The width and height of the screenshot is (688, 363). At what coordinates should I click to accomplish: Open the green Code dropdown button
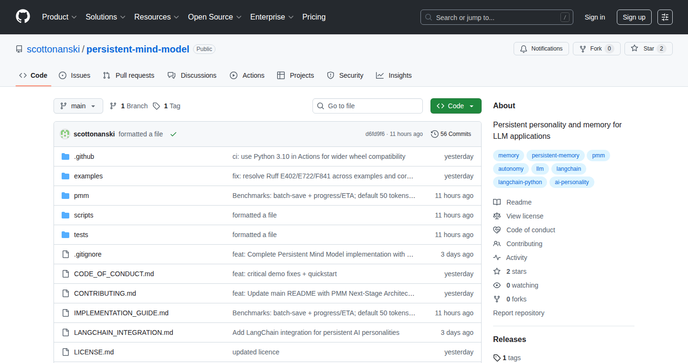point(456,106)
